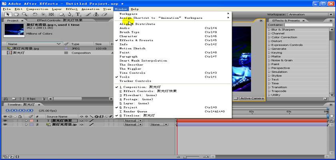Click the binoculars Find icon in Project panel

tap(6, 99)
